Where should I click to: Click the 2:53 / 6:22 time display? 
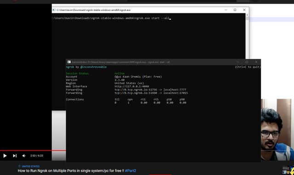[x=37, y=156]
